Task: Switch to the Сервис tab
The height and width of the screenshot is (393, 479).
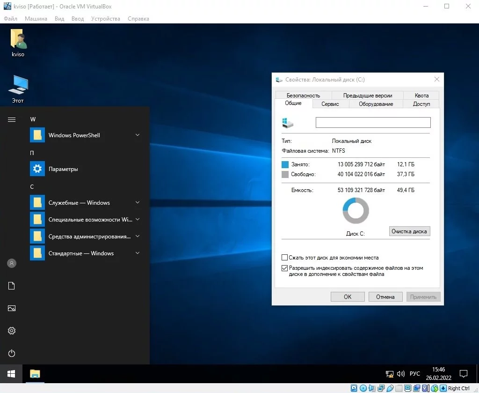Action: click(330, 104)
